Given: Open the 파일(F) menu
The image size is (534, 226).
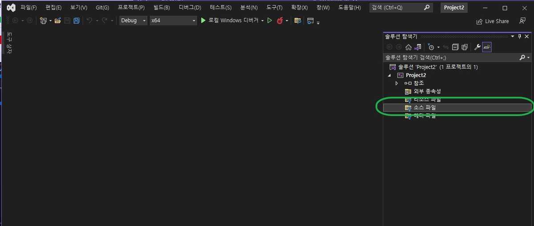Looking at the screenshot, I should (x=28, y=8).
